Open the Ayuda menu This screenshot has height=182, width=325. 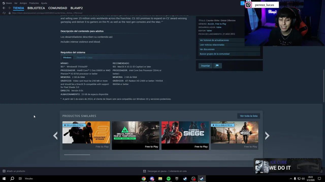(x=44, y=3)
